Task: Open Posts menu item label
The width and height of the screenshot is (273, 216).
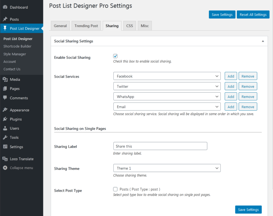Action: [x=14, y=19]
